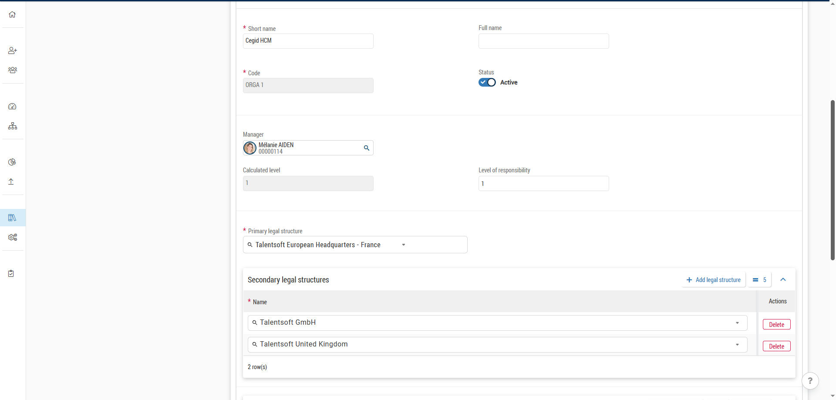Delete the Talentsoft United Kingdom row
This screenshot has width=836, height=400.
(776, 346)
